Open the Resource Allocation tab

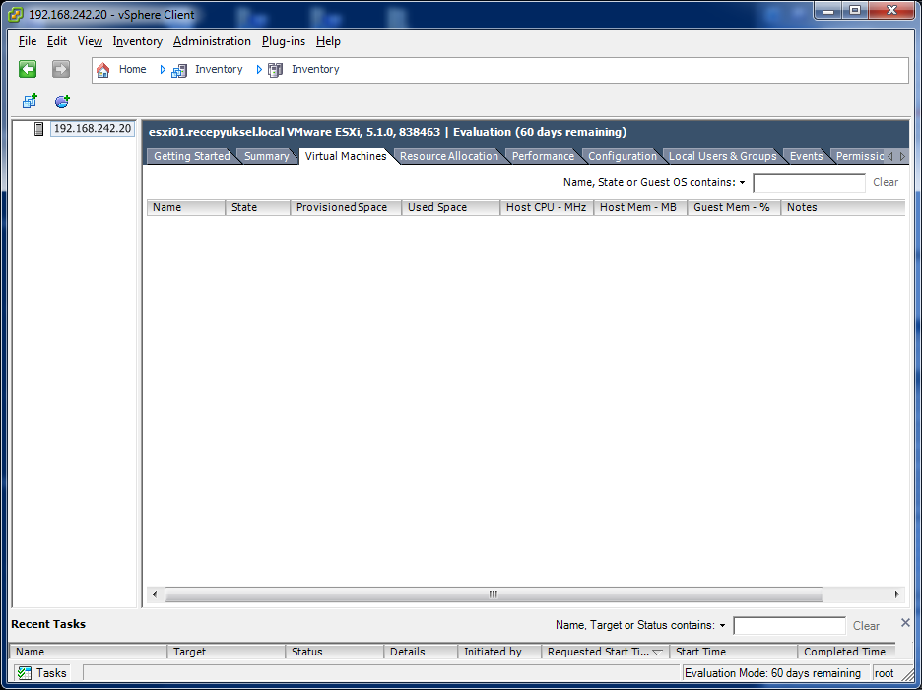click(448, 156)
